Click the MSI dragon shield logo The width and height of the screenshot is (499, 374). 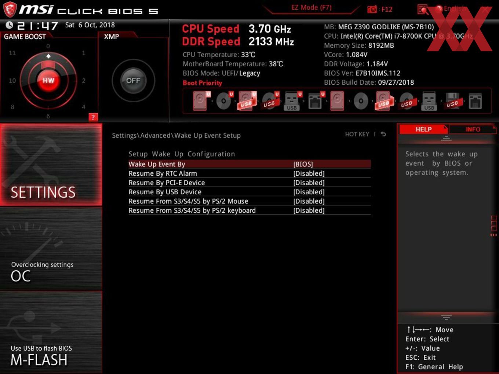[x=10, y=10]
